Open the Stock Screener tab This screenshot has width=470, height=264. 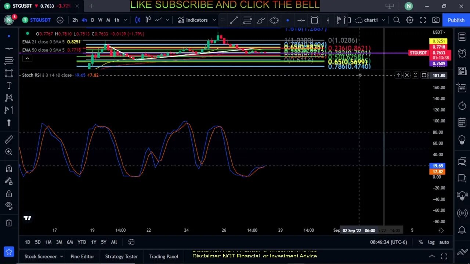coord(41,256)
